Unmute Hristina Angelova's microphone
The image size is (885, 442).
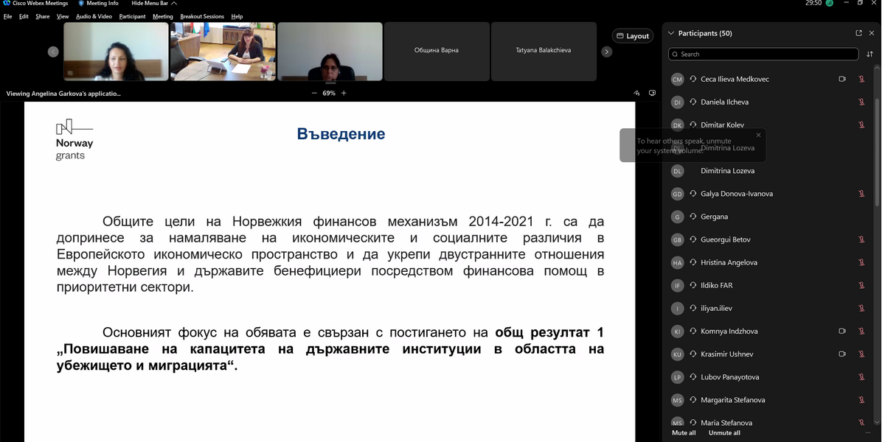click(x=861, y=262)
